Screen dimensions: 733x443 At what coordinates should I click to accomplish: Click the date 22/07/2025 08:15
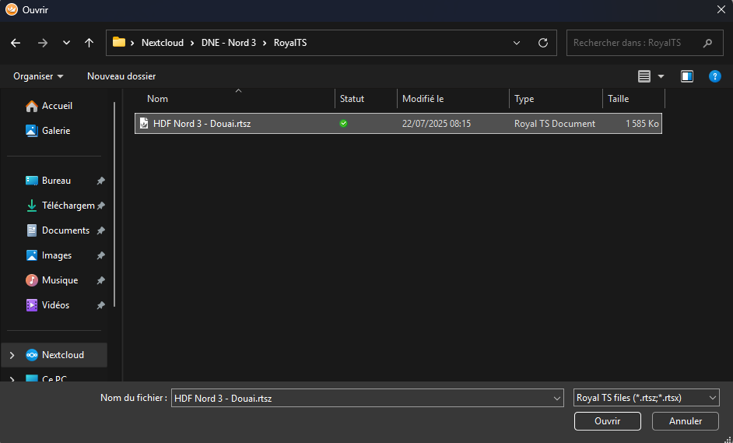point(437,124)
